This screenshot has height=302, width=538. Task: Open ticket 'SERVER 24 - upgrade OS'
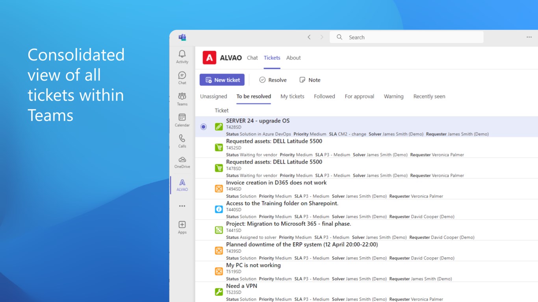(258, 121)
